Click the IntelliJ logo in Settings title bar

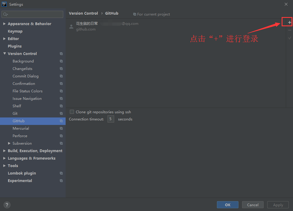click(4, 4)
